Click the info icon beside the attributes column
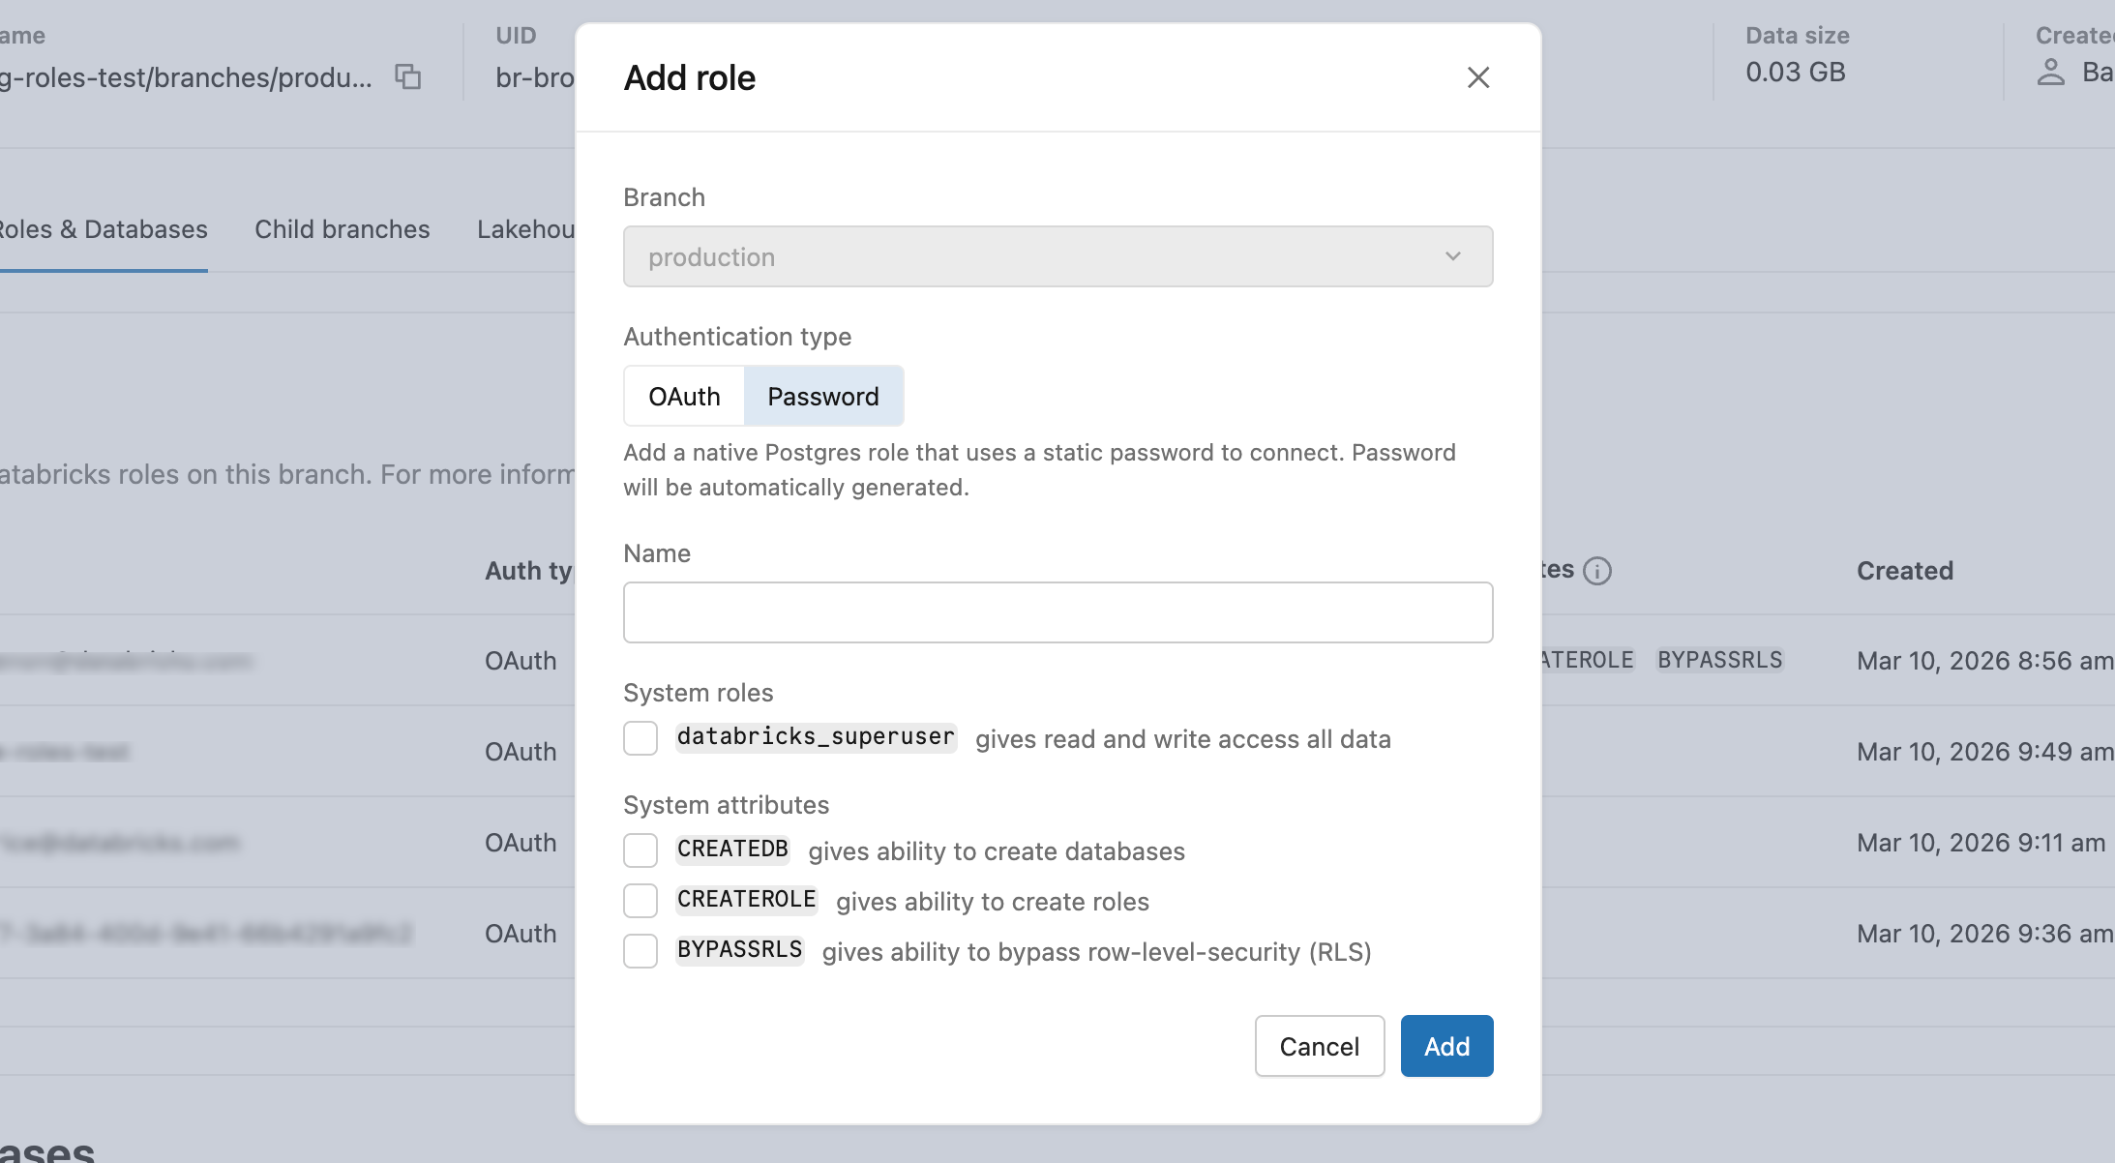Screen dimensions: 2115x1163 pyautogui.click(x=1595, y=571)
